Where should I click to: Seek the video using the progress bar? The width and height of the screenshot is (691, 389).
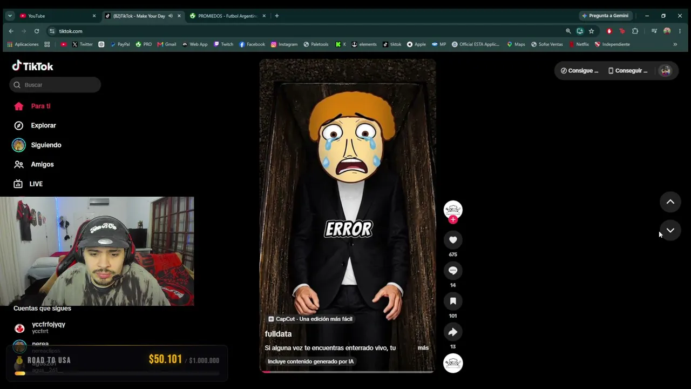(348, 372)
